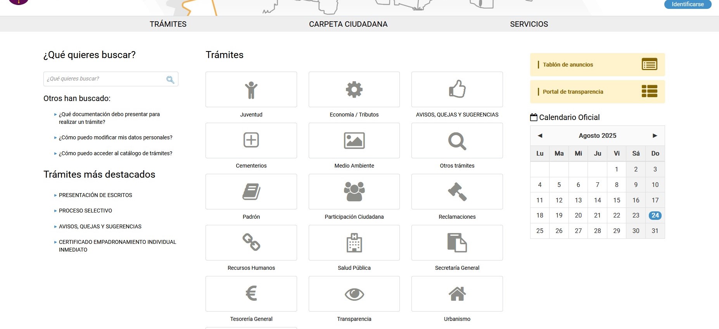Open the Reclamaciones gavel icon tile
The width and height of the screenshot is (719, 329).
pyautogui.click(x=457, y=192)
